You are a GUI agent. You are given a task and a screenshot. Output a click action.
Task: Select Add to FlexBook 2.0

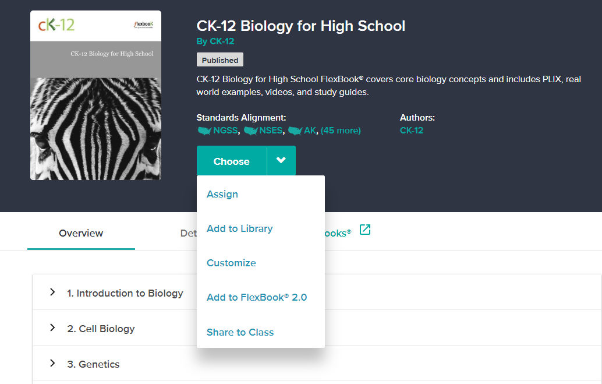pos(257,297)
